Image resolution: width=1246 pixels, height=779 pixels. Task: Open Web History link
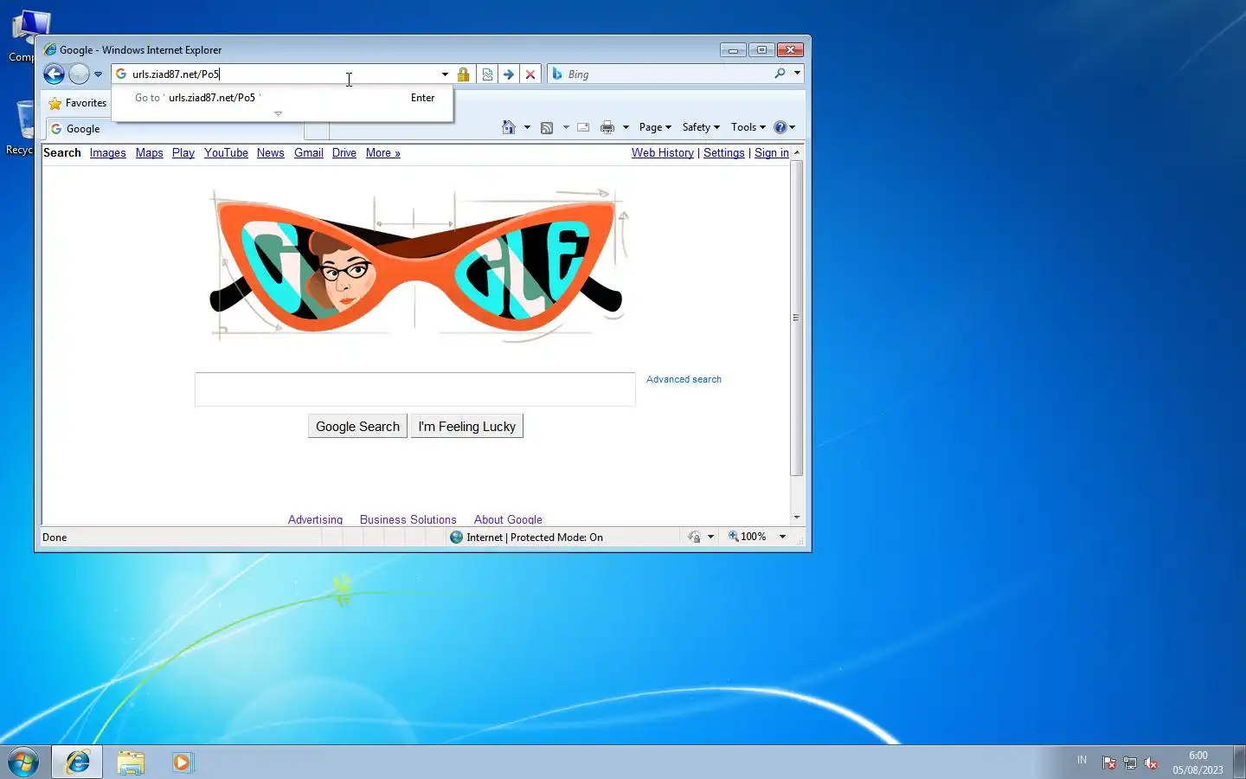tap(662, 153)
